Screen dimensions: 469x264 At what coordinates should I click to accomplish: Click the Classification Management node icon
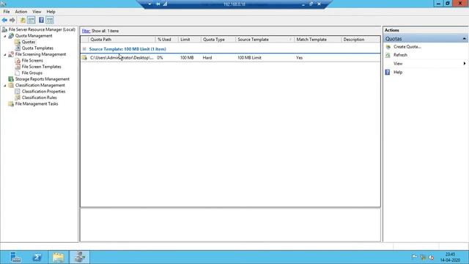pyautogui.click(x=11, y=85)
